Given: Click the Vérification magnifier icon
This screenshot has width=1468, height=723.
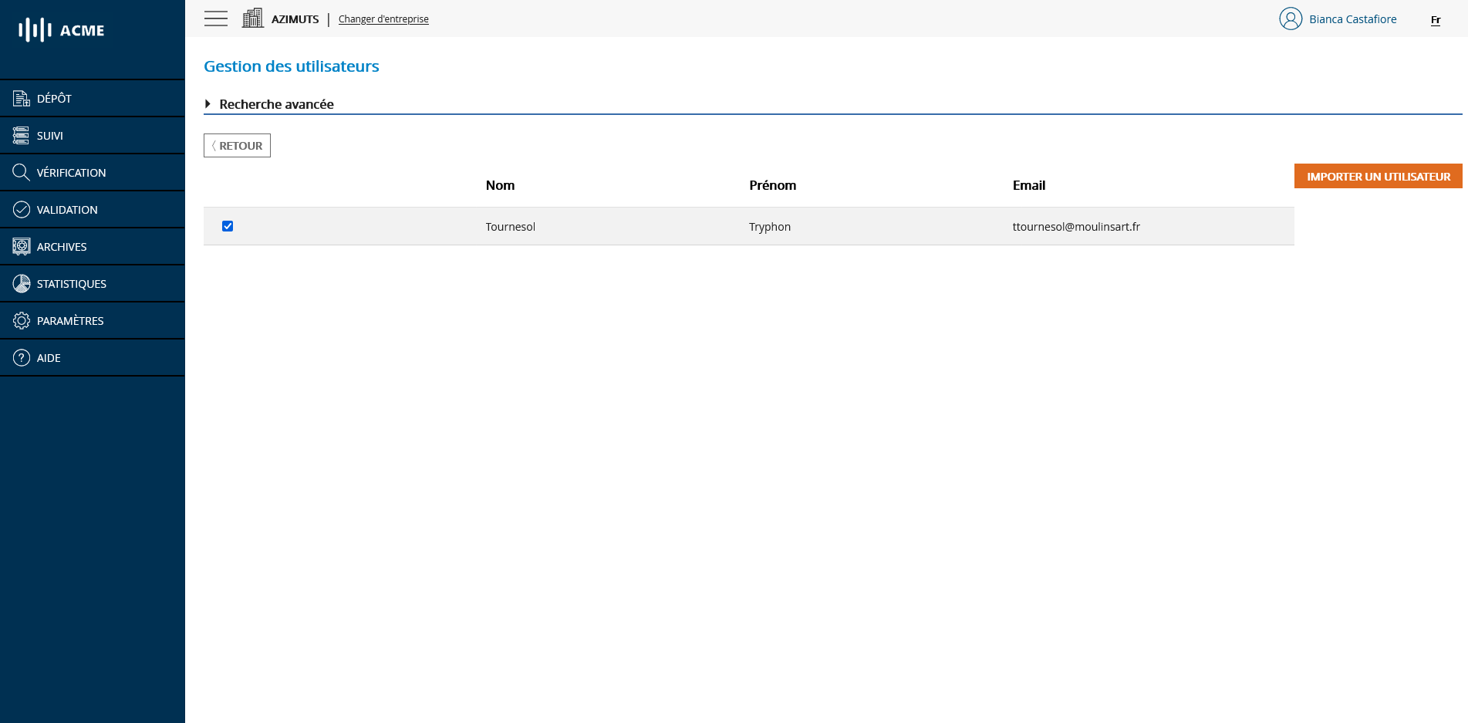Looking at the screenshot, I should click(x=19, y=172).
